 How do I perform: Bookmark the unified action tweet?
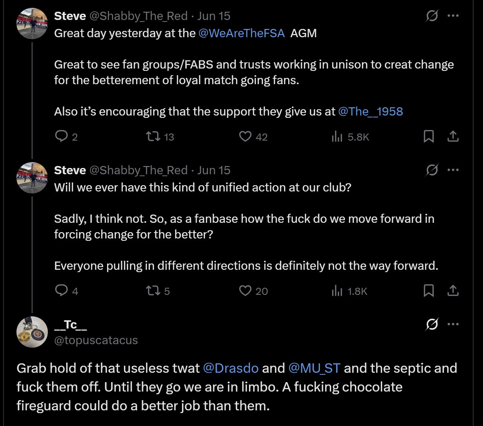coord(429,291)
